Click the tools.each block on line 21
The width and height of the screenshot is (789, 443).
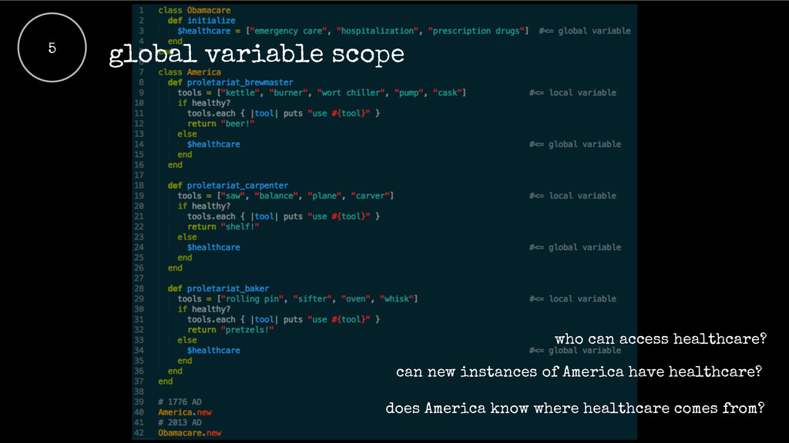pyautogui.click(x=284, y=216)
